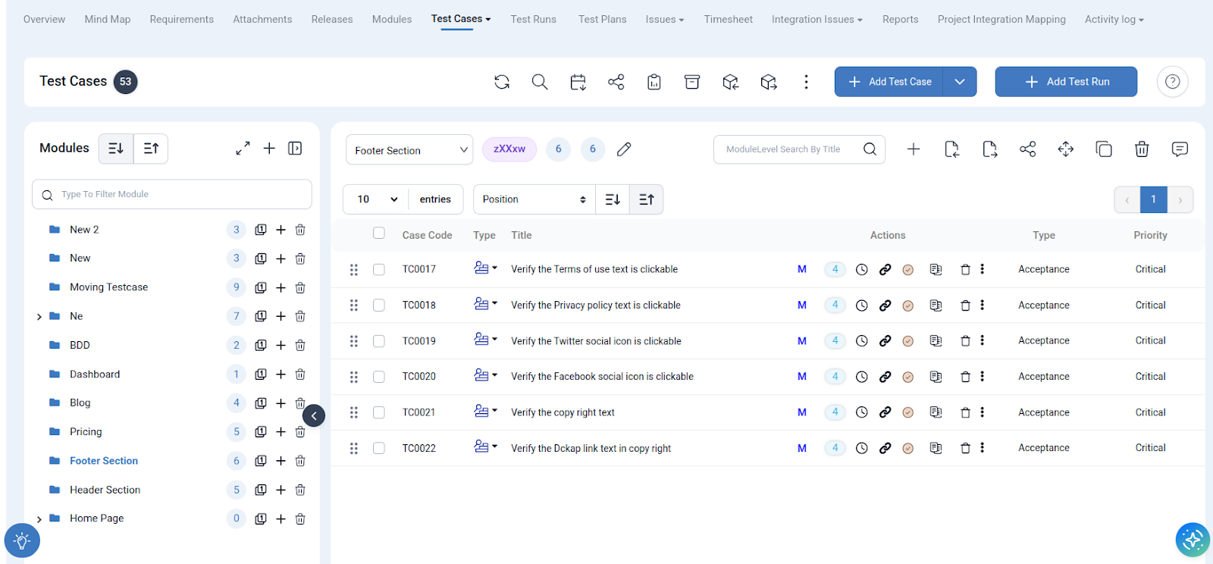The width and height of the screenshot is (1213, 564).
Task: Check the select-all checkbox in table header
Action: pos(379,233)
